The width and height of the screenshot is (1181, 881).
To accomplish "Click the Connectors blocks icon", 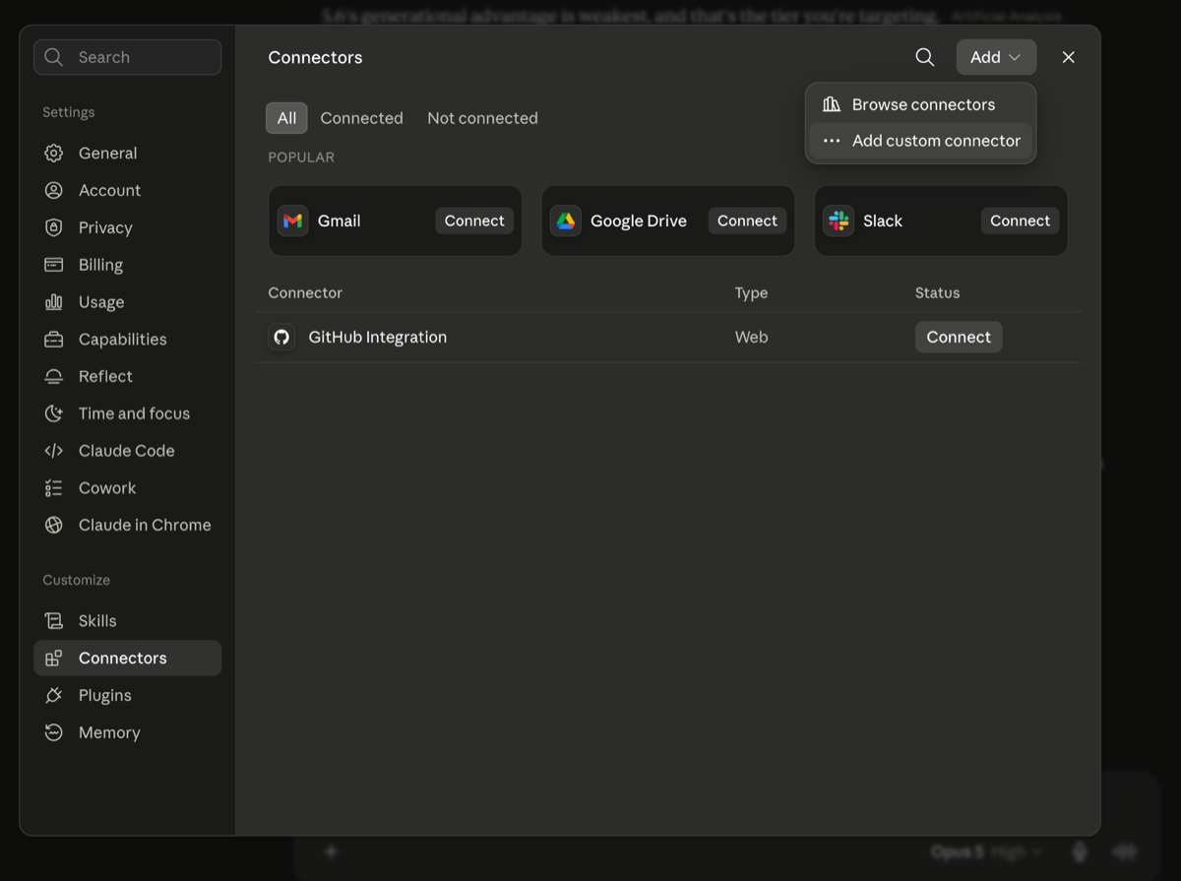I will 54,659.
